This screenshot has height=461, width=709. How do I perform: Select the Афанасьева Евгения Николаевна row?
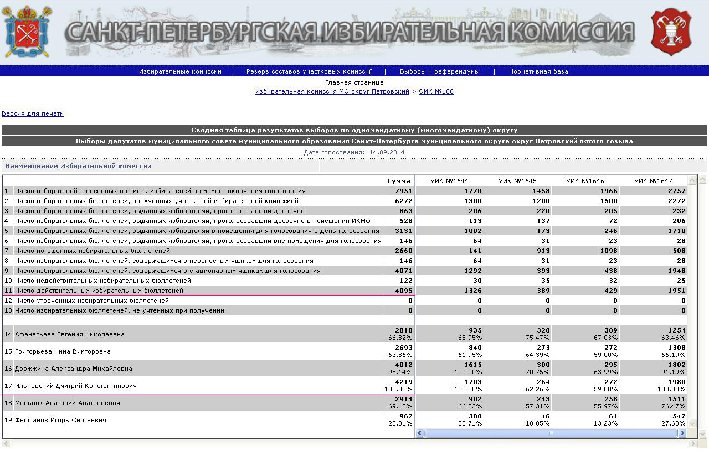click(69, 334)
